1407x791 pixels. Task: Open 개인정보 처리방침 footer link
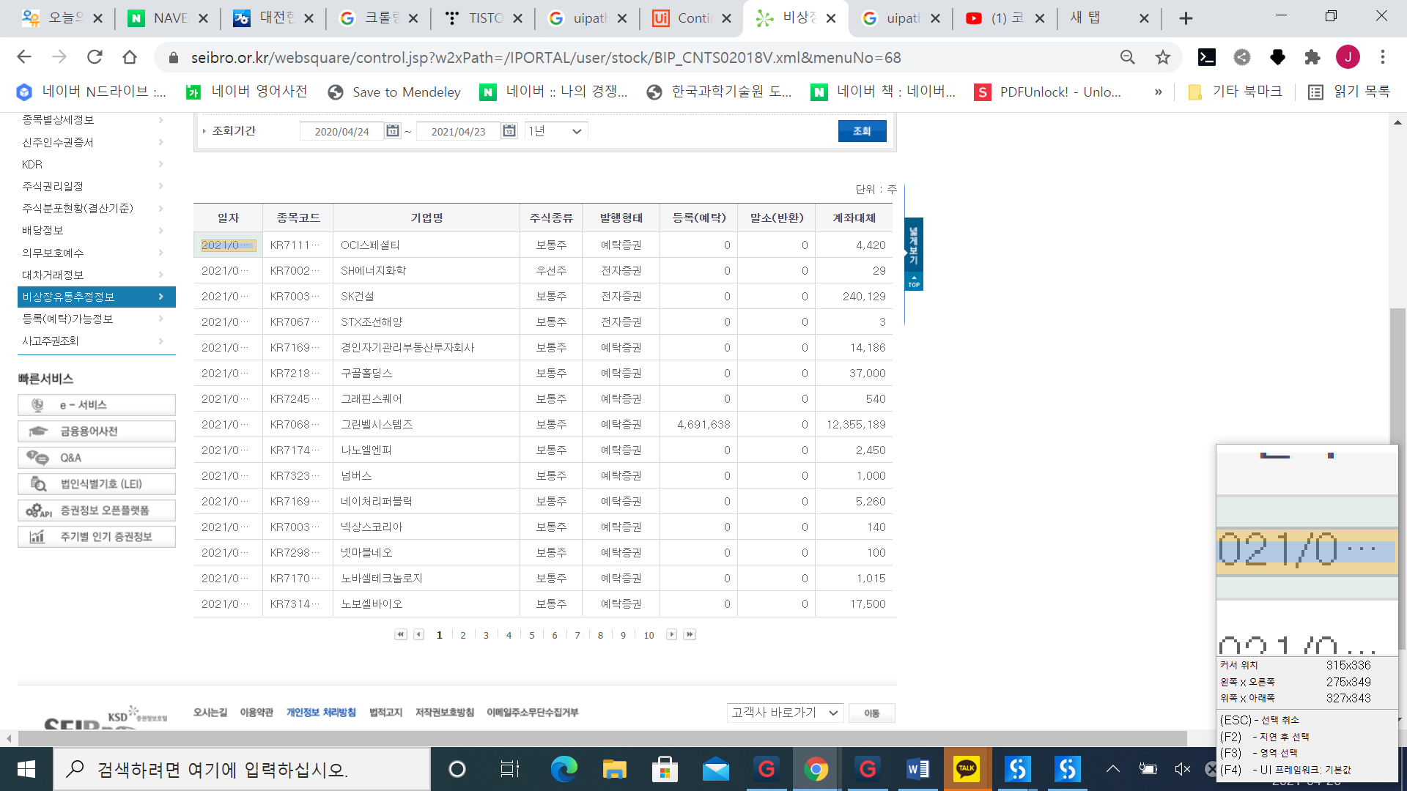click(x=321, y=713)
